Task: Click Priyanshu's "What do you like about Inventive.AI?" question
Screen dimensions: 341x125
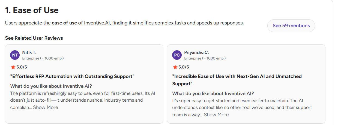Action: pos(213,93)
